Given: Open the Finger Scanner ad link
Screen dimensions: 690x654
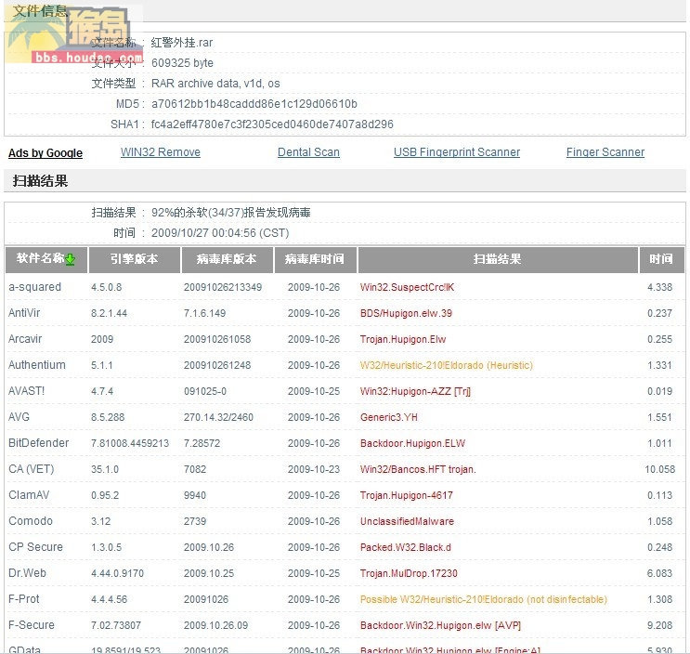Looking at the screenshot, I should coord(605,152).
